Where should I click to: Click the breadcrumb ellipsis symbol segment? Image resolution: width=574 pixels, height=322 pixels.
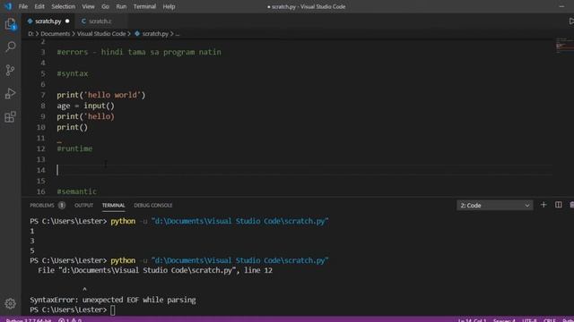click(178, 34)
